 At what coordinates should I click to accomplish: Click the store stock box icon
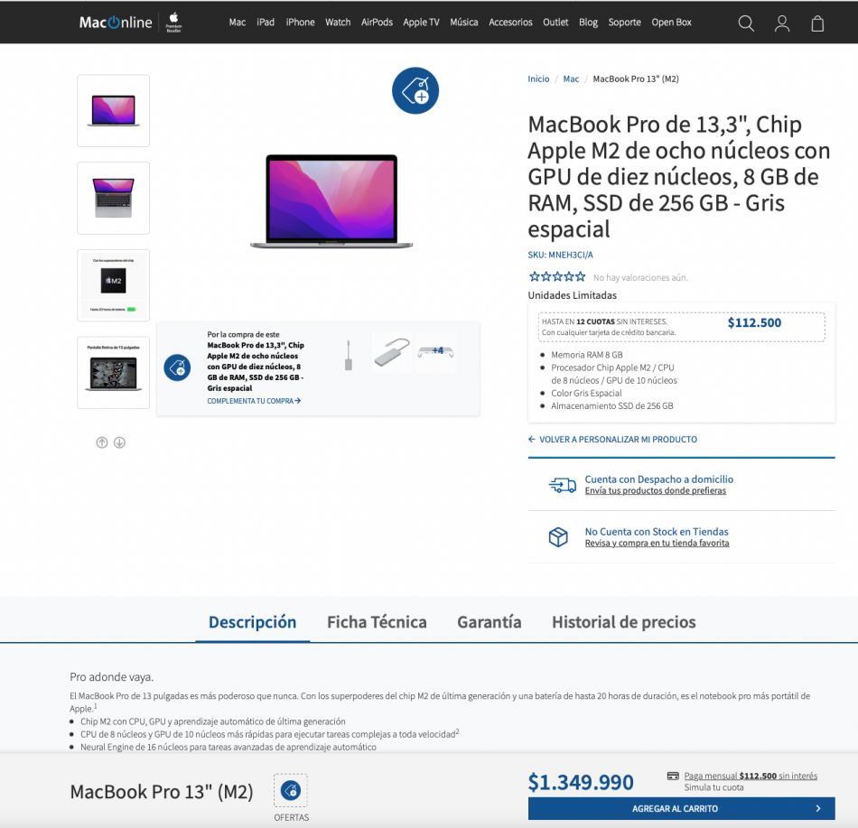click(558, 536)
